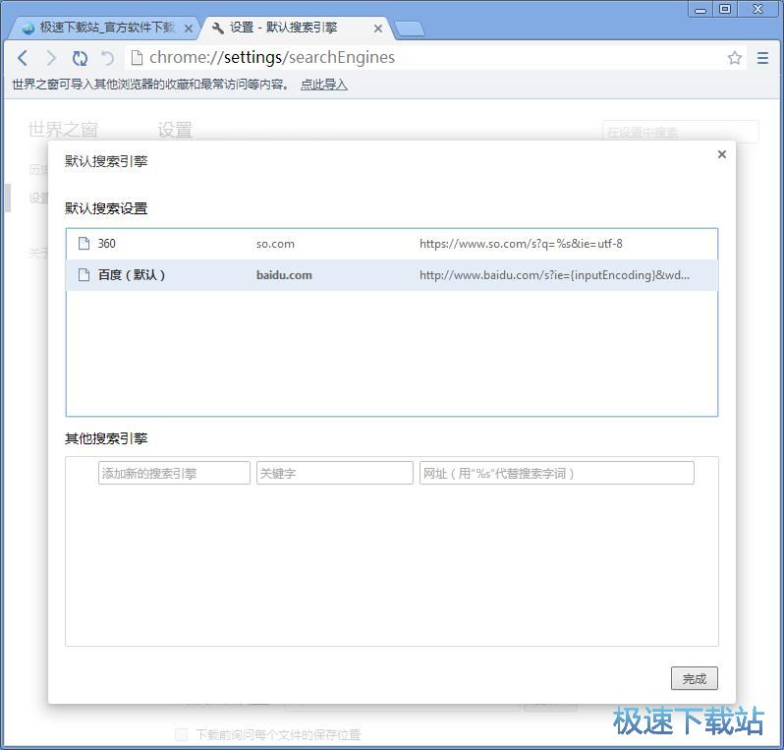Viewport: 784px width, 750px height.
Task: Minimize the browser window
Action: click(x=700, y=10)
